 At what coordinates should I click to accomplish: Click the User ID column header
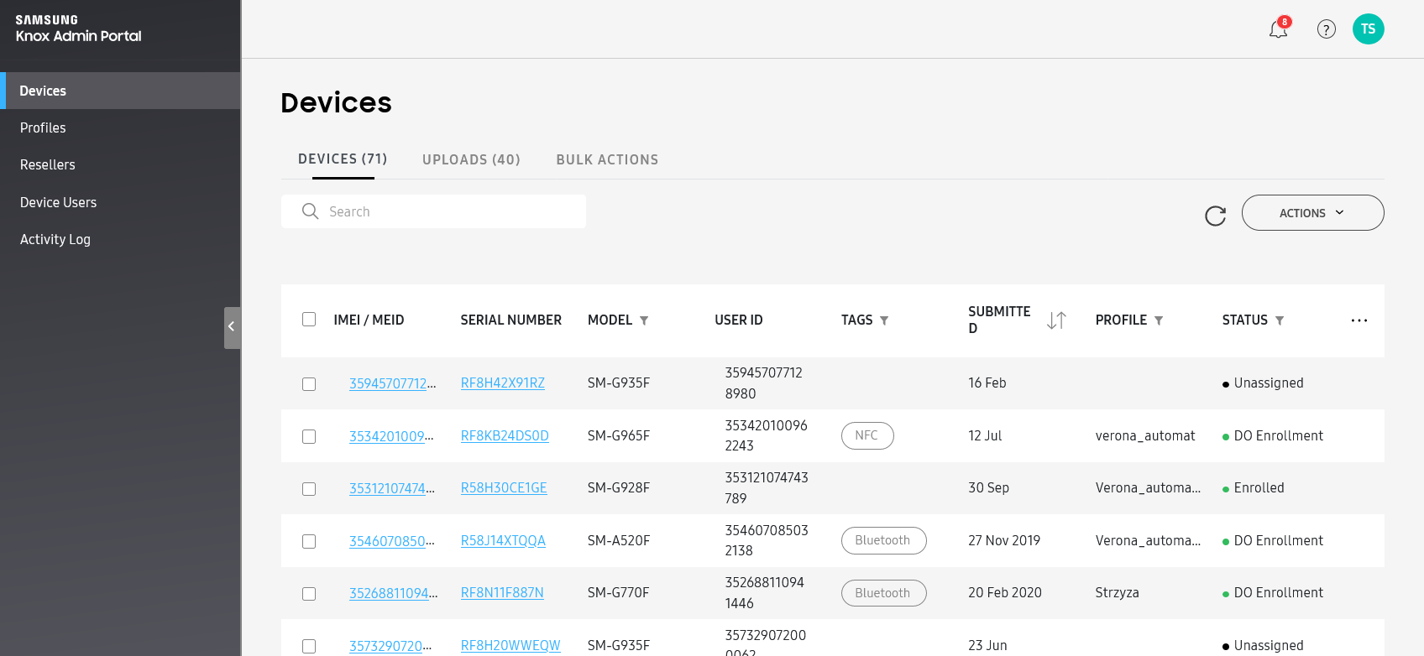tap(738, 320)
